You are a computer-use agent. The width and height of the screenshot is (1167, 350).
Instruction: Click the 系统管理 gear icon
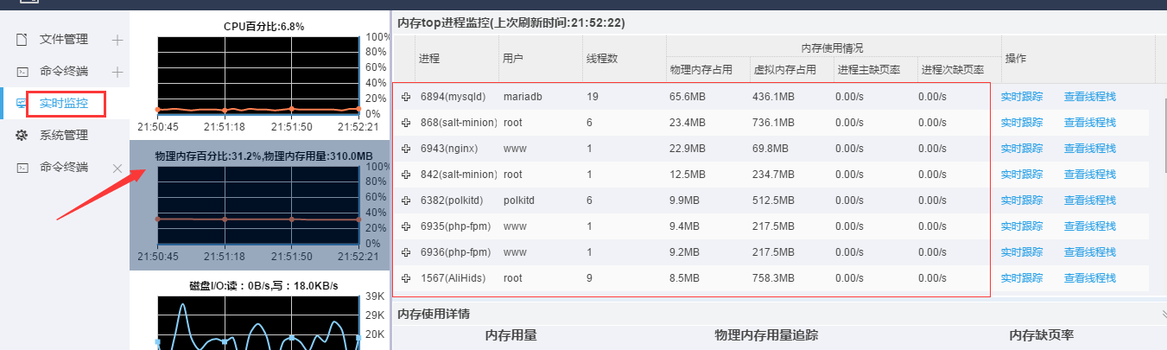coord(22,136)
